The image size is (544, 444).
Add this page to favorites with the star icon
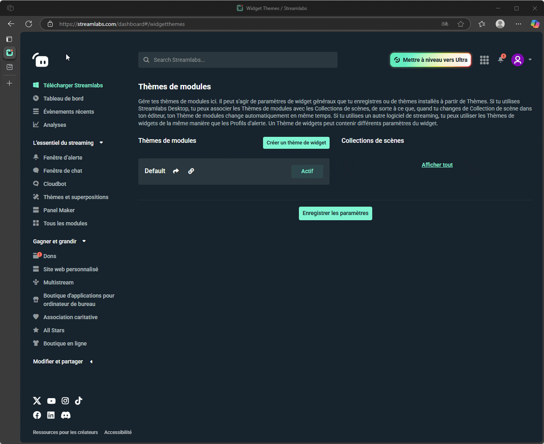(461, 24)
